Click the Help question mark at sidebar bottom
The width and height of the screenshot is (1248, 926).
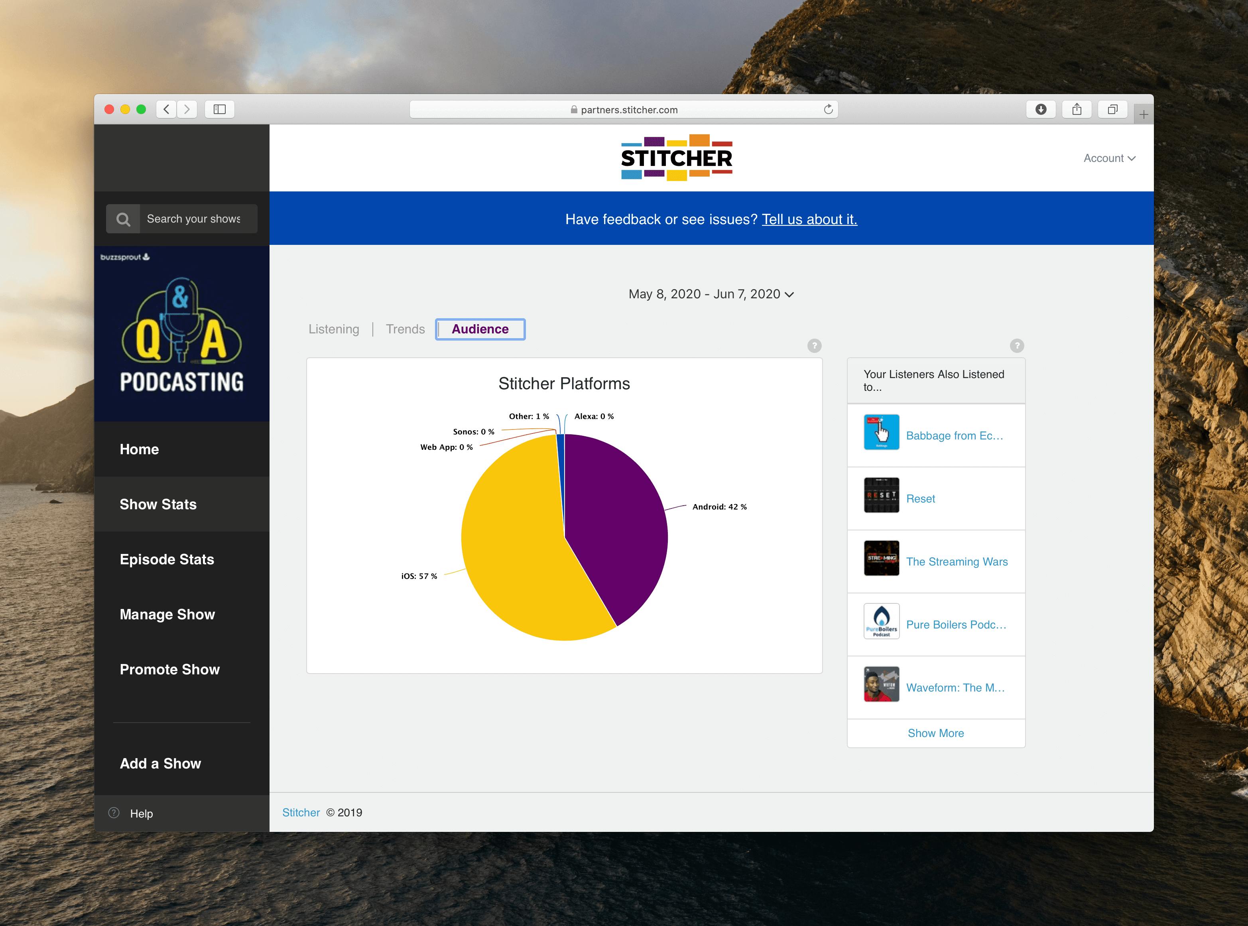point(114,813)
